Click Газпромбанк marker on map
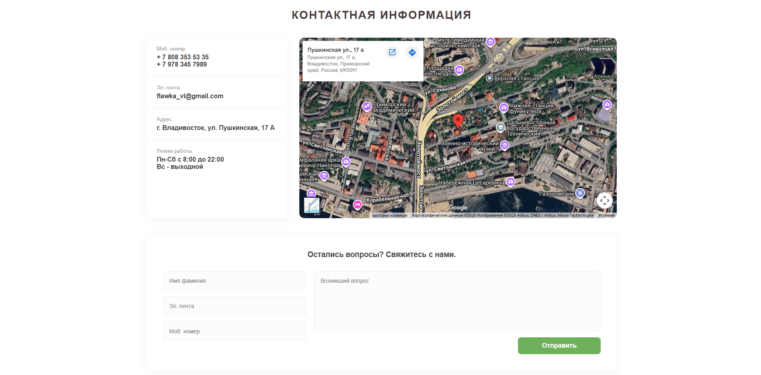Screen dimensions: 761x375 580,193
